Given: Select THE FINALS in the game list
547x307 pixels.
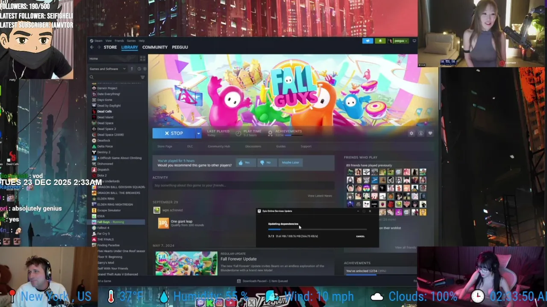Looking at the screenshot, I should click(105, 239).
